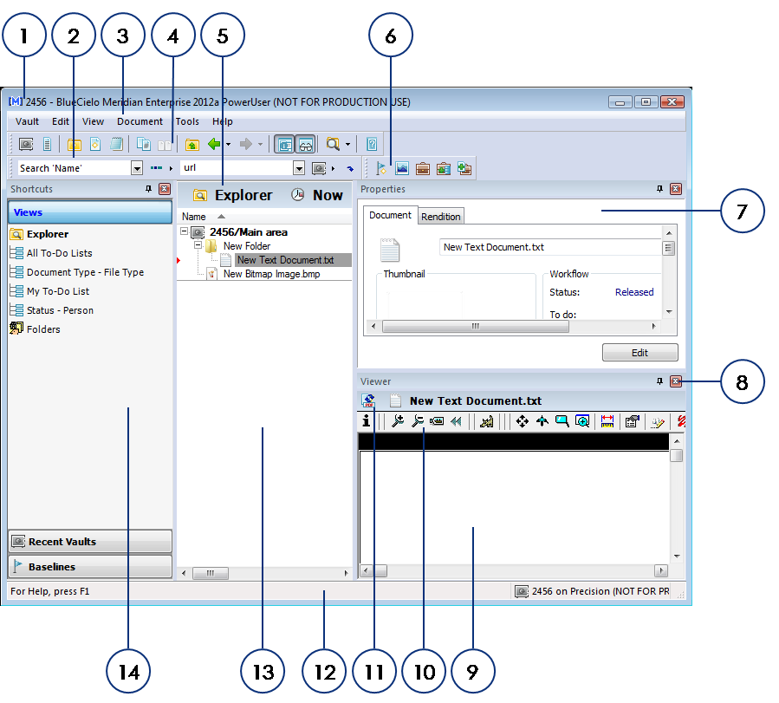This screenshot has width=779, height=703.
Task: Zoom in with the viewer plus magnifier
Action: (x=398, y=421)
